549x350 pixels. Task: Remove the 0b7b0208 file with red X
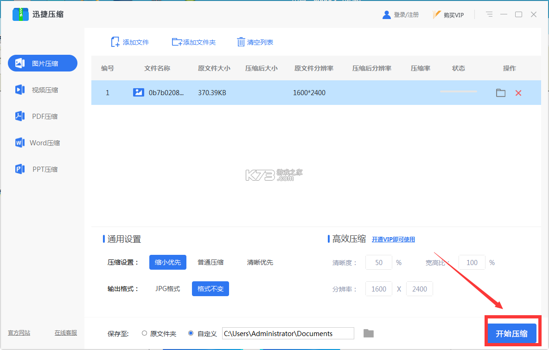point(518,93)
